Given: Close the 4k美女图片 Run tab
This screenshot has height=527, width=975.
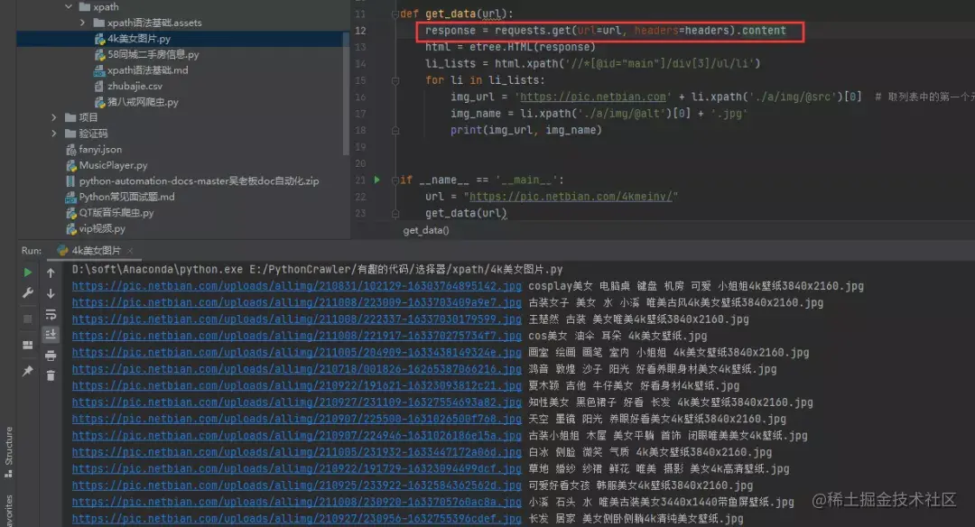Looking at the screenshot, I should click(x=130, y=251).
